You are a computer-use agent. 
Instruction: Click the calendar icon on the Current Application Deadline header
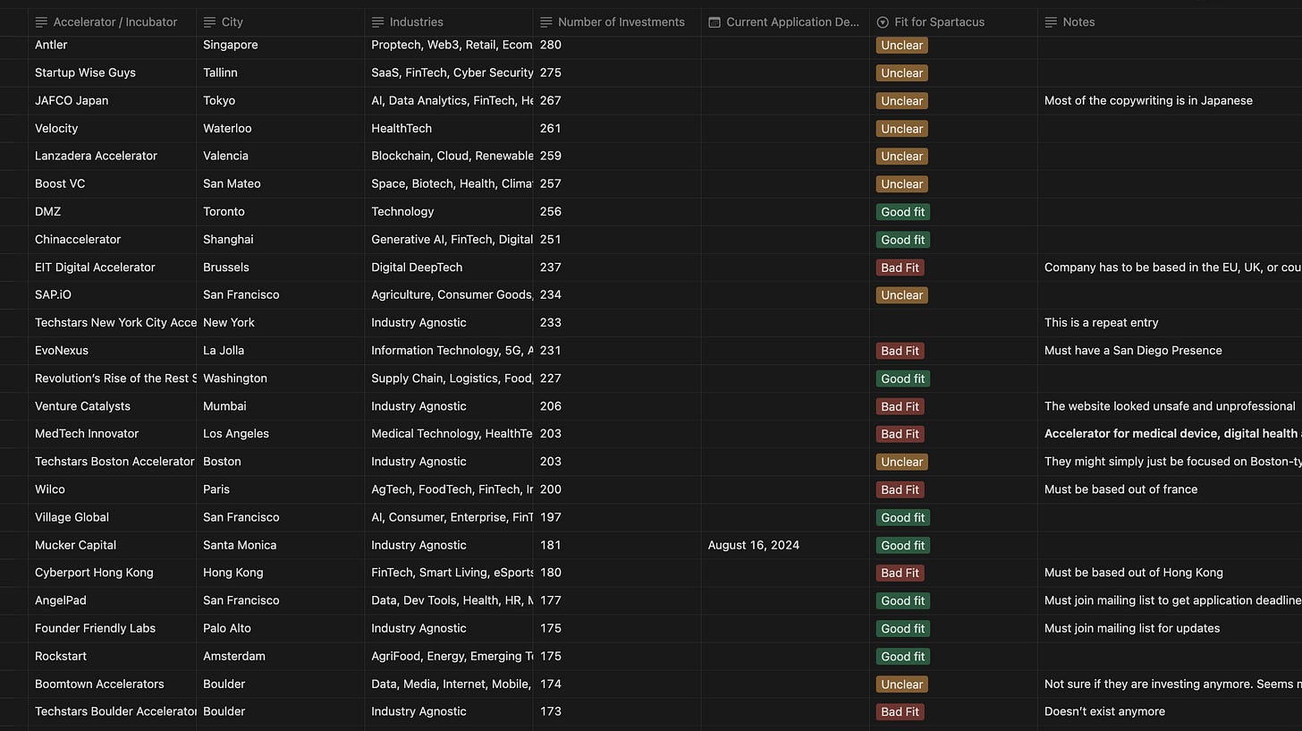tap(714, 22)
